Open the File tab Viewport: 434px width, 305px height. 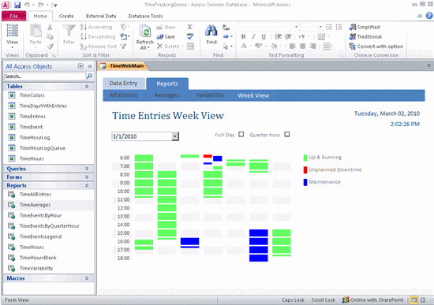[x=14, y=16]
